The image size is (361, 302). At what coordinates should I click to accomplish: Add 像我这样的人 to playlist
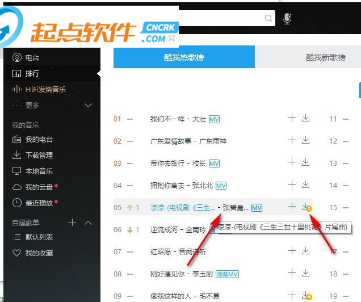(292, 295)
